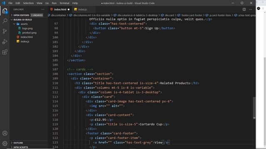Open Run and Debug view
The height and width of the screenshot is (149, 266).
click(5, 41)
